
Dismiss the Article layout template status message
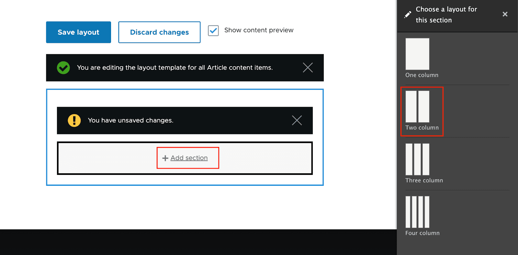pos(308,68)
